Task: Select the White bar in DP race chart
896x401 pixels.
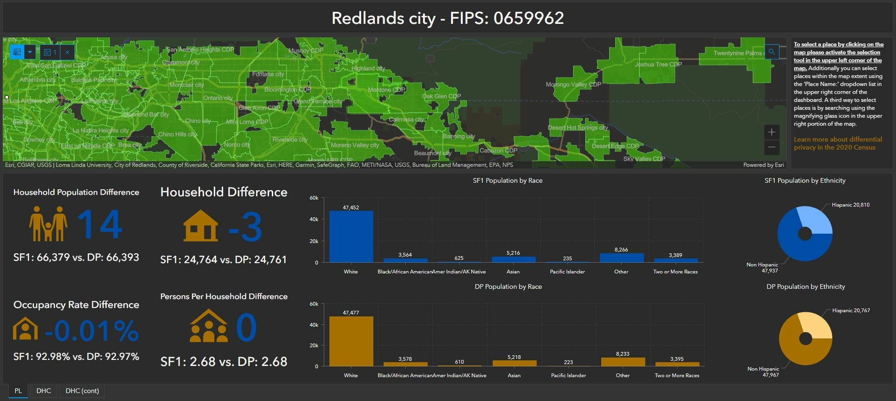Action: (x=351, y=341)
